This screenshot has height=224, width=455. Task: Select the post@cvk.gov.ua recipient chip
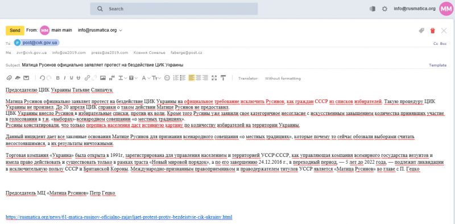[x=37, y=43]
